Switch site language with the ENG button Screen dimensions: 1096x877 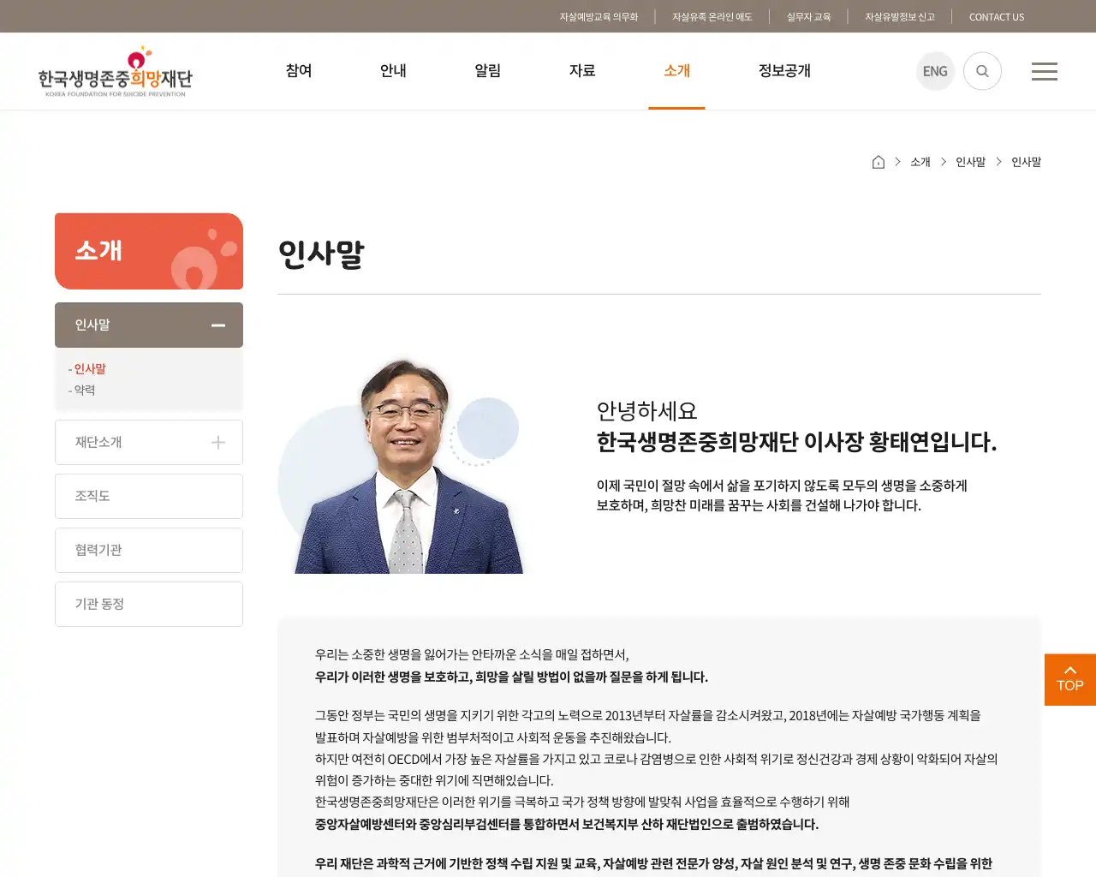tap(935, 71)
